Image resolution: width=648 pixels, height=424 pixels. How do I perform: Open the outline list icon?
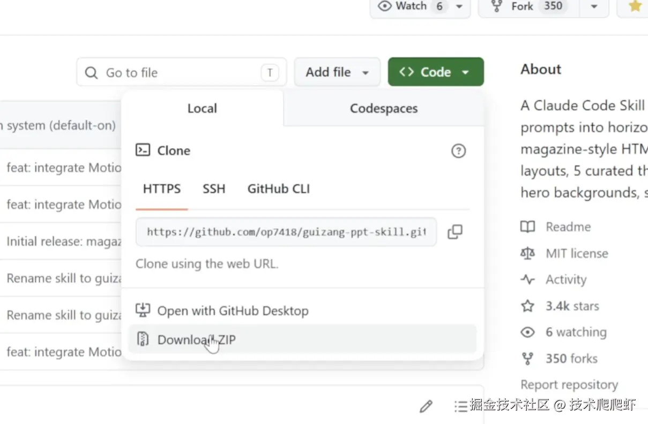tap(460, 406)
